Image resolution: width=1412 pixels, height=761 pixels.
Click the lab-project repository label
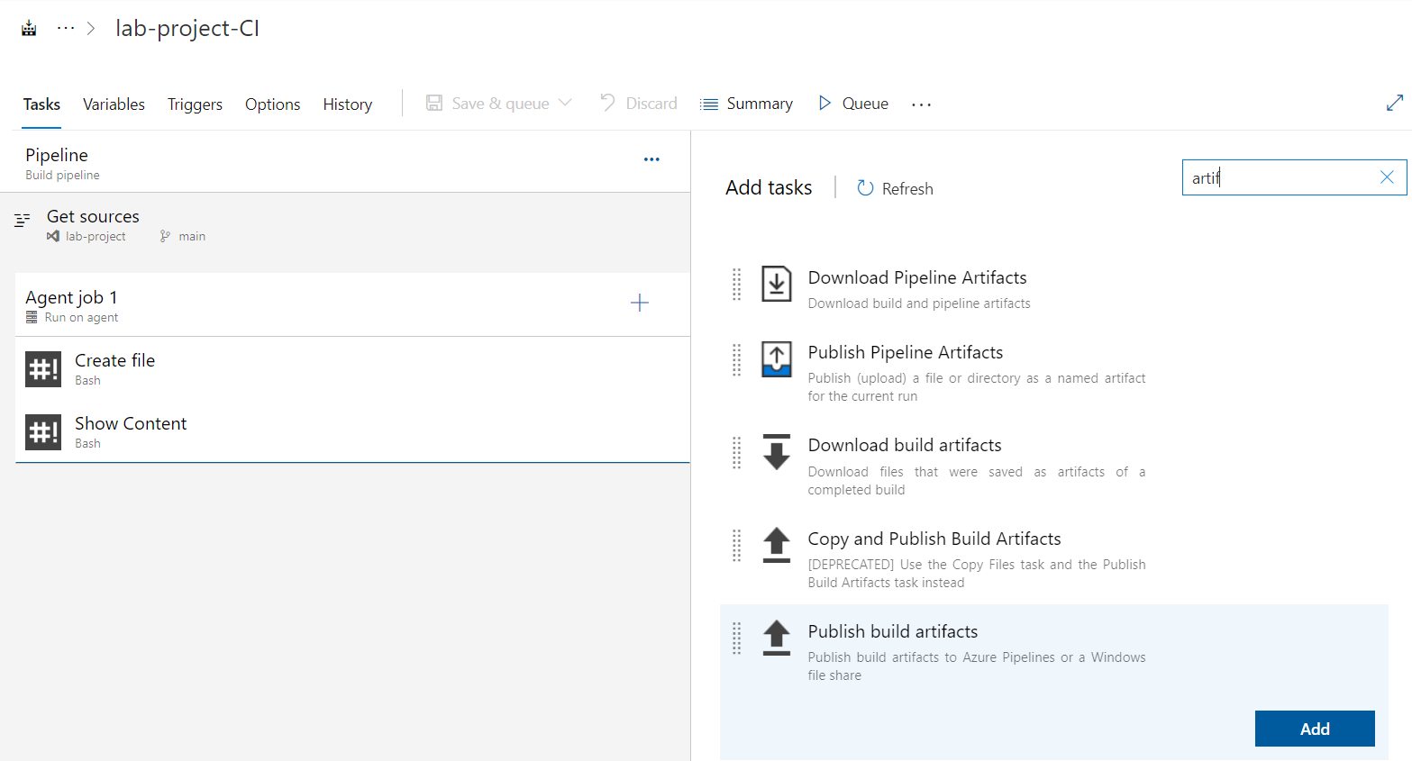click(x=87, y=236)
